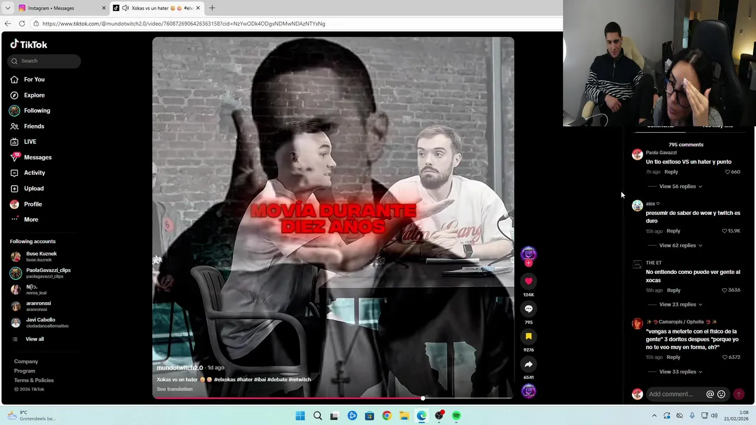The width and height of the screenshot is (756, 425).
Task: Click the post comment arrow button
Action: click(x=738, y=394)
